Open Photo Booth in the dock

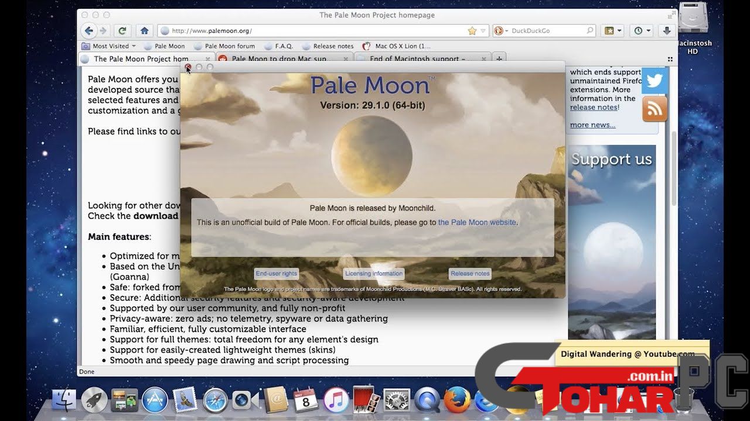[x=367, y=399]
